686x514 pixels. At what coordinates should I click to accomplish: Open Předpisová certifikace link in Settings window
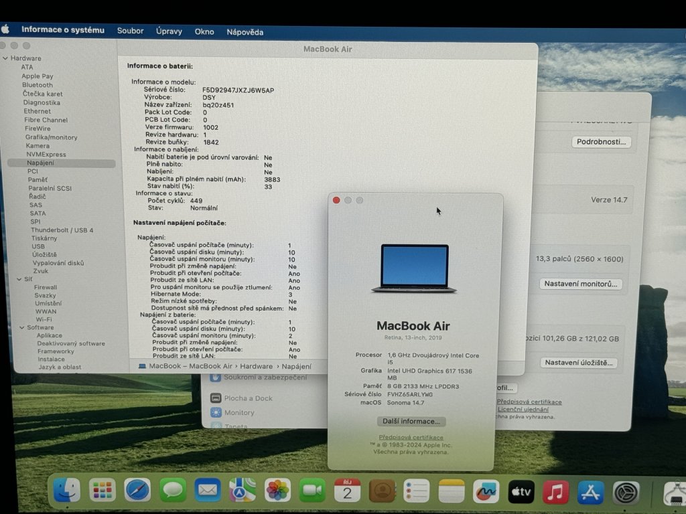pos(529,402)
